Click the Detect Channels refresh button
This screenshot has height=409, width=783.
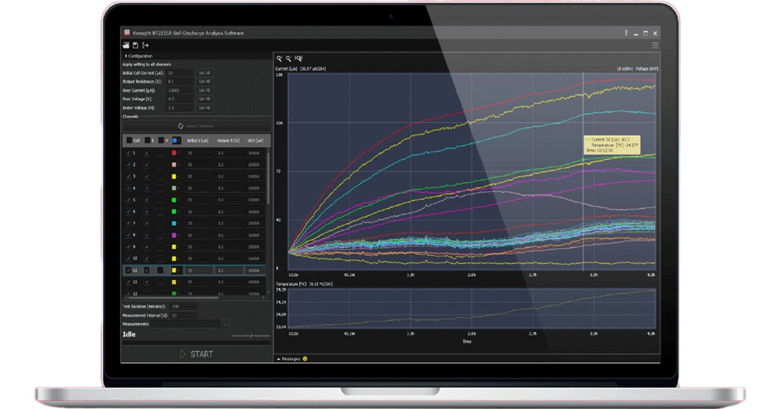click(x=196, y=126)
